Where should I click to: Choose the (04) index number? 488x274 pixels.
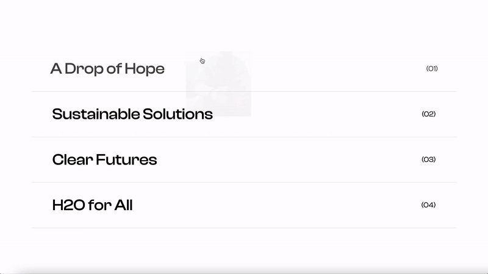429,205
